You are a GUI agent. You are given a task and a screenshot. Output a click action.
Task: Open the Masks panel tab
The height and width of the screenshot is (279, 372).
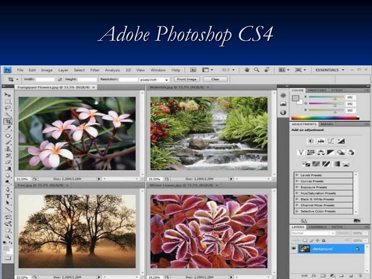[327, 124]
